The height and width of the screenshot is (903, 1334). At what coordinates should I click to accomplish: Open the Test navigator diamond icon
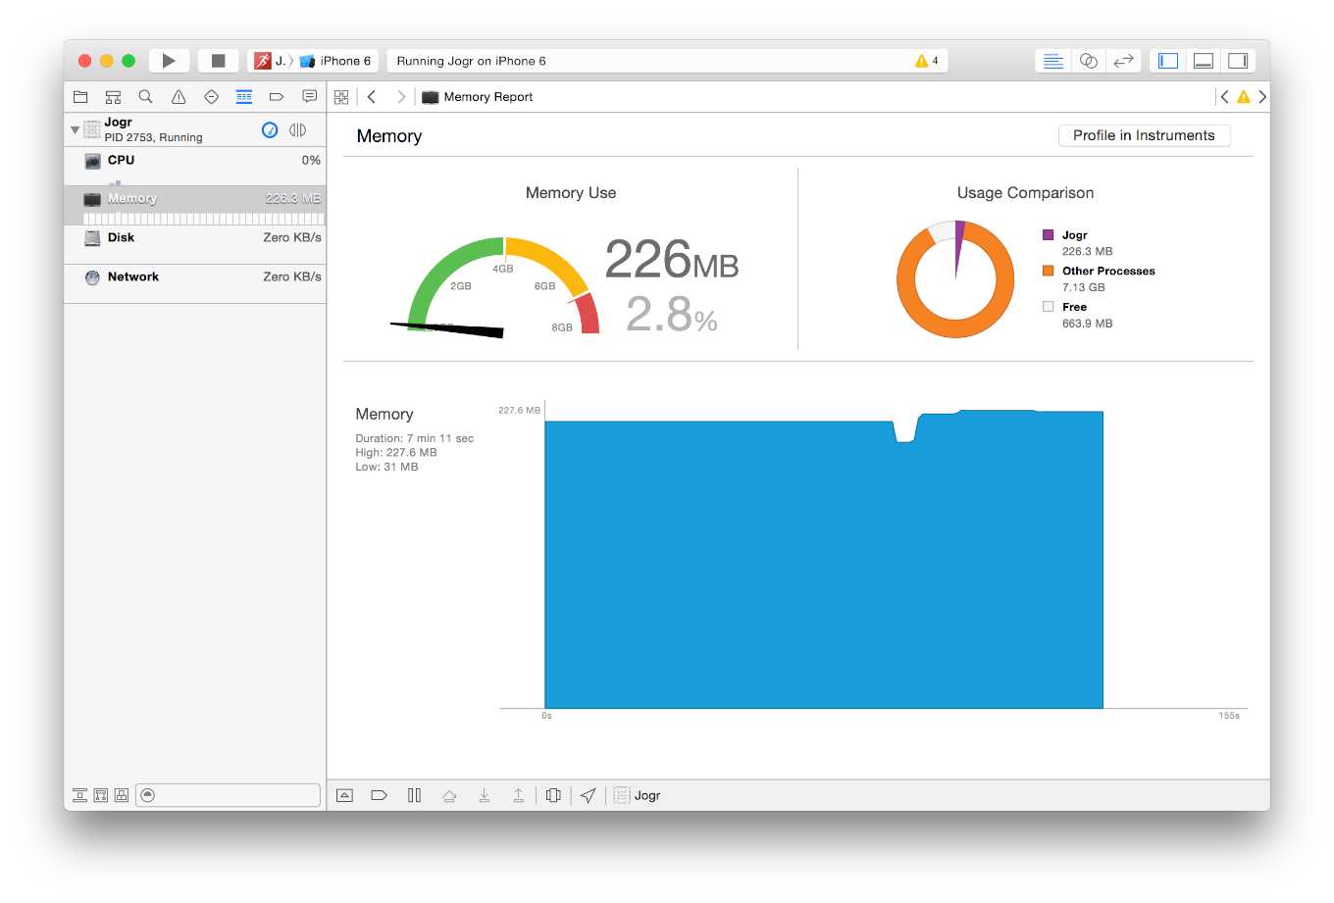coord(211,96)
